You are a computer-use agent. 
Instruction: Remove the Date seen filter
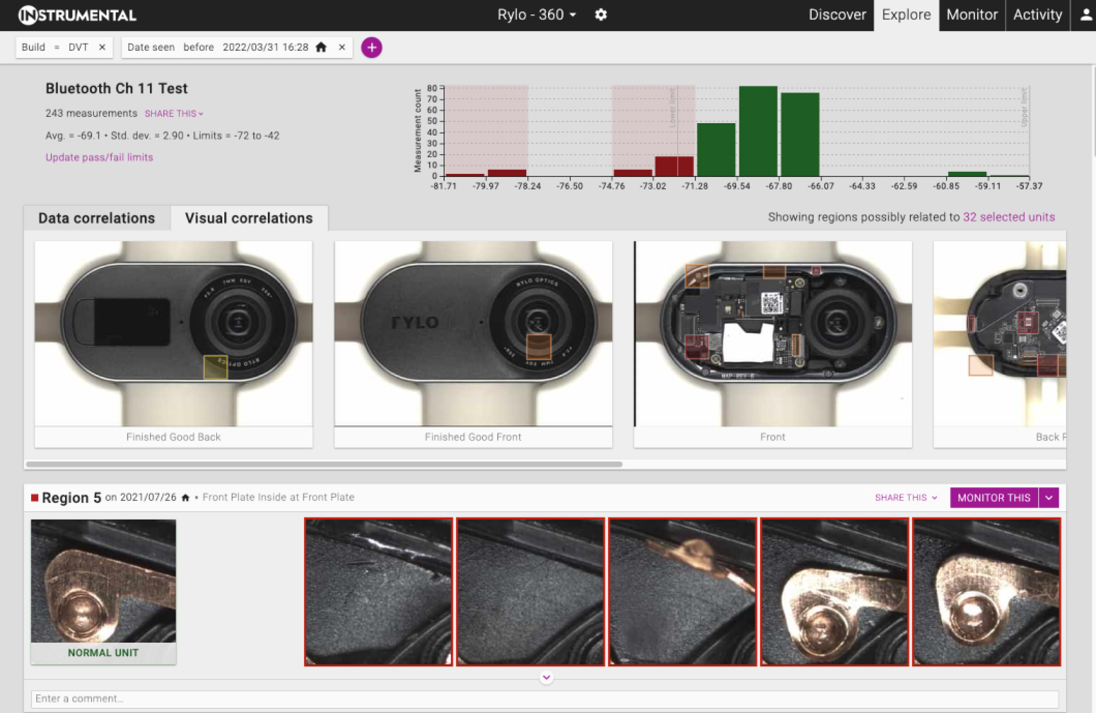(x=342, y=47)
